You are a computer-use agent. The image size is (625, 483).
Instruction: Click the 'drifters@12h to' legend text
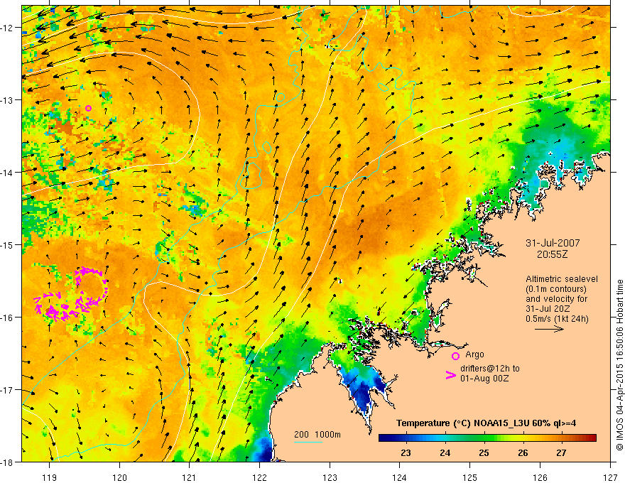490,369
